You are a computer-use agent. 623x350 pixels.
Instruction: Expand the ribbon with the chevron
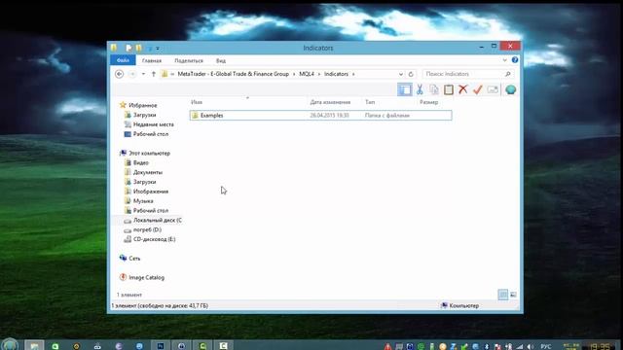point(504,60)
